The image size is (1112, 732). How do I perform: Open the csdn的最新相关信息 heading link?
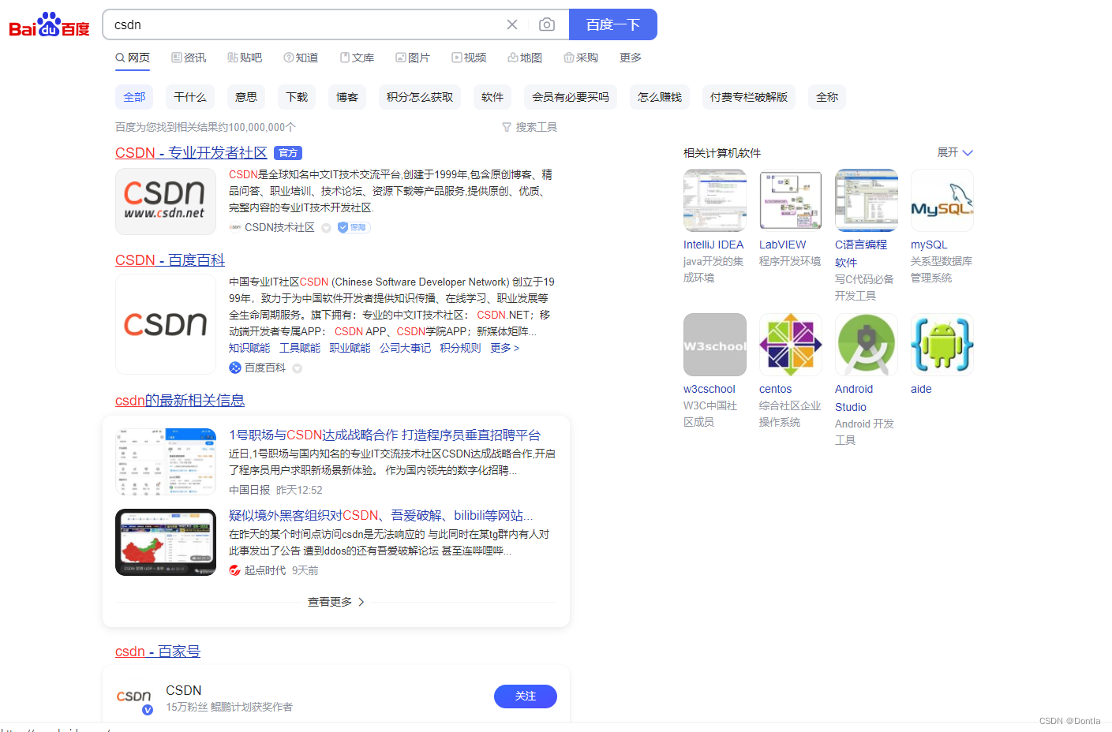click(180, 401)
